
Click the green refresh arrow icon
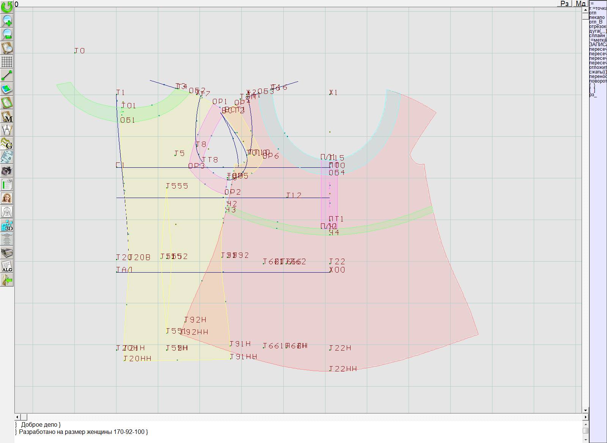(7, 6)
